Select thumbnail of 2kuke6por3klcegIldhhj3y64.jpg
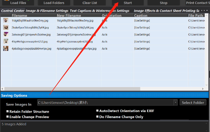 (6, 28)
